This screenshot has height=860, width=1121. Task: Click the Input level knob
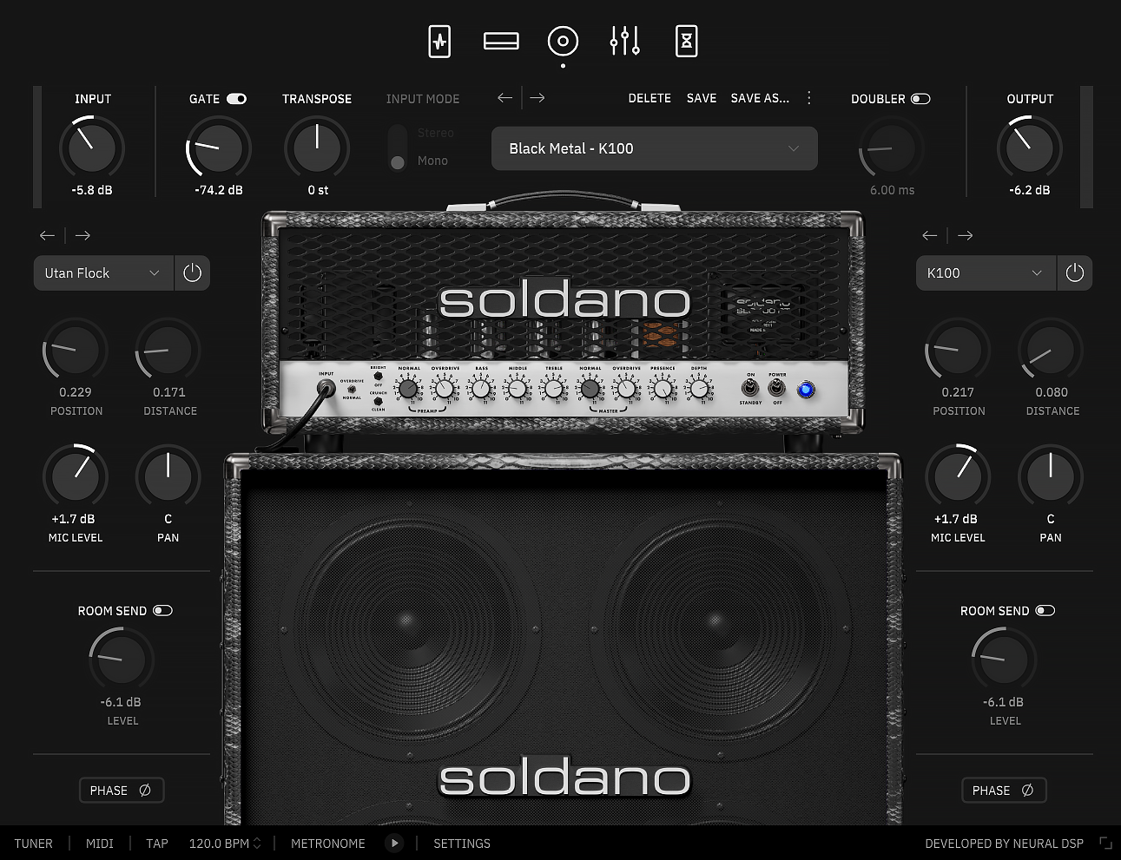92,148
